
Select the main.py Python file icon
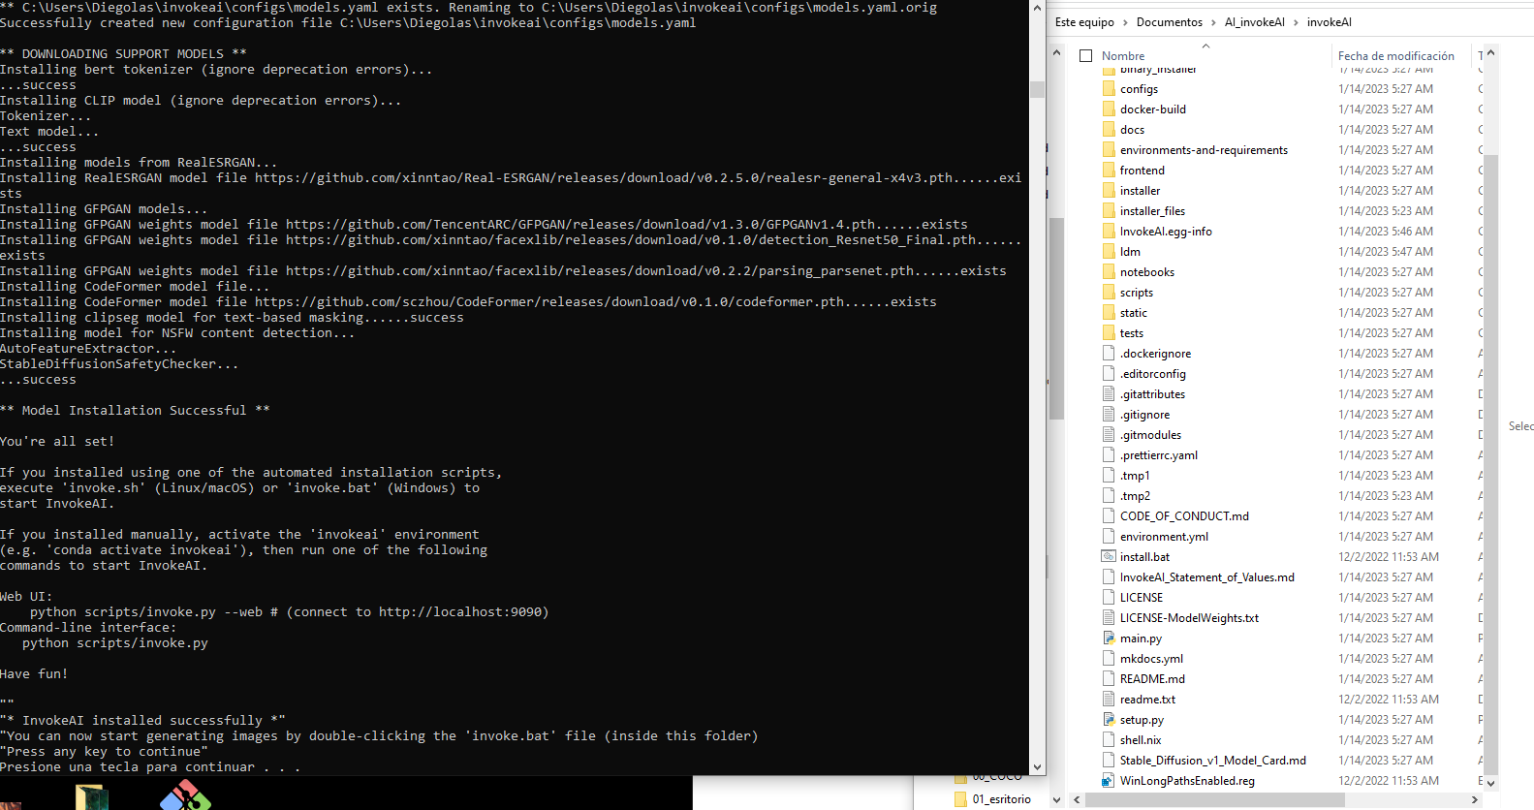[x=1109, y=639]
